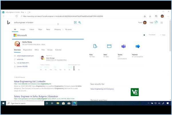Open Mail app from taskbar
This screenshot has width=172, height=115.
tap(69, 103)
